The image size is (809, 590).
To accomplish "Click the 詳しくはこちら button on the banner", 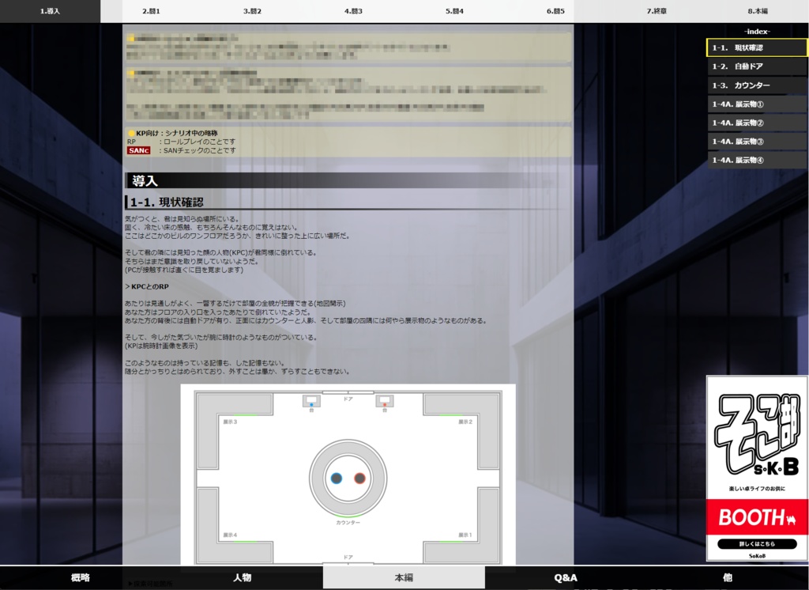I will [x=757, y=543].
